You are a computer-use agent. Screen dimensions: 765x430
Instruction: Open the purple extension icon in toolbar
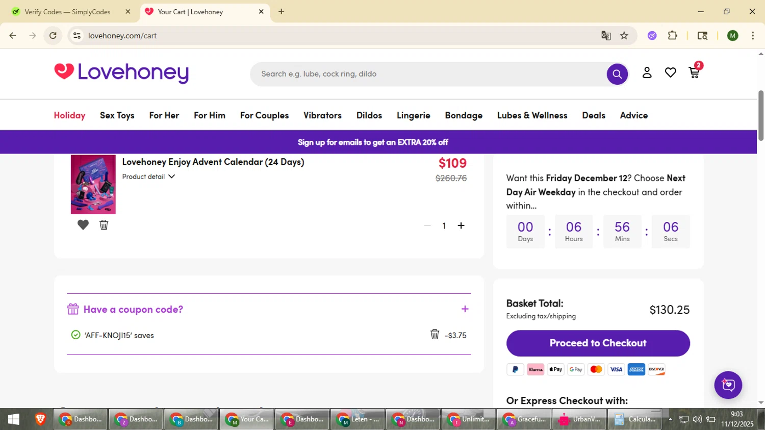652,36
